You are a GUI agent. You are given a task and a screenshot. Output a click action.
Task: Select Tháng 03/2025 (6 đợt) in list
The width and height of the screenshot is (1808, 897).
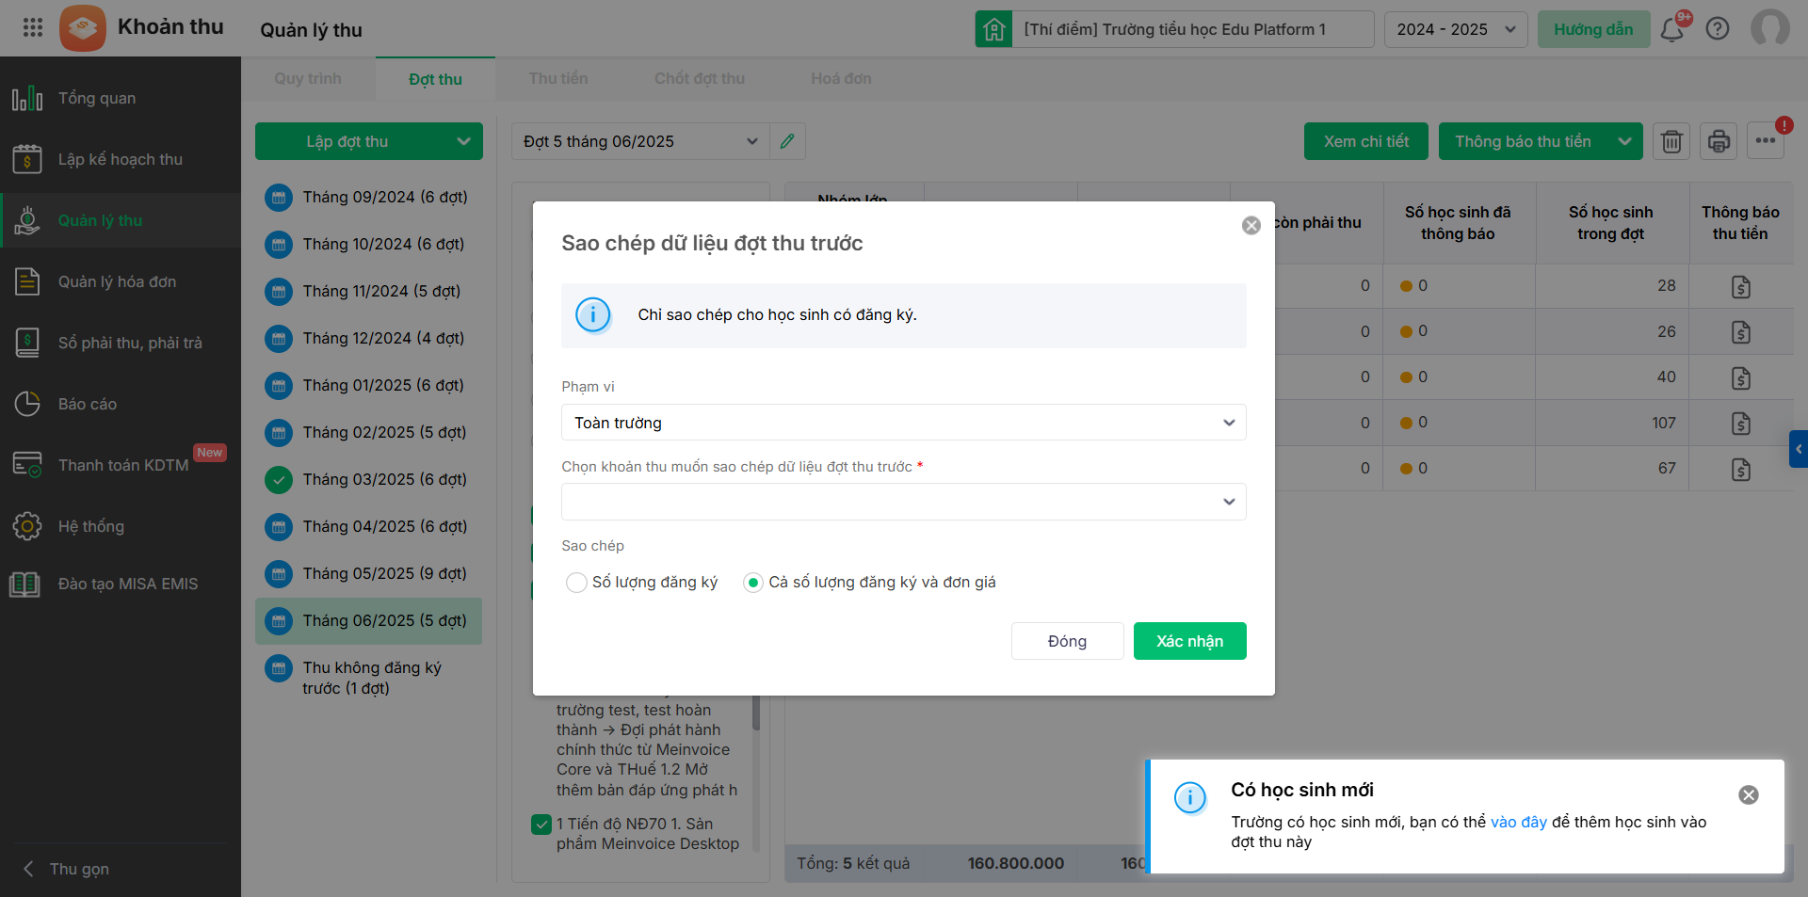(x=384, y=479)
